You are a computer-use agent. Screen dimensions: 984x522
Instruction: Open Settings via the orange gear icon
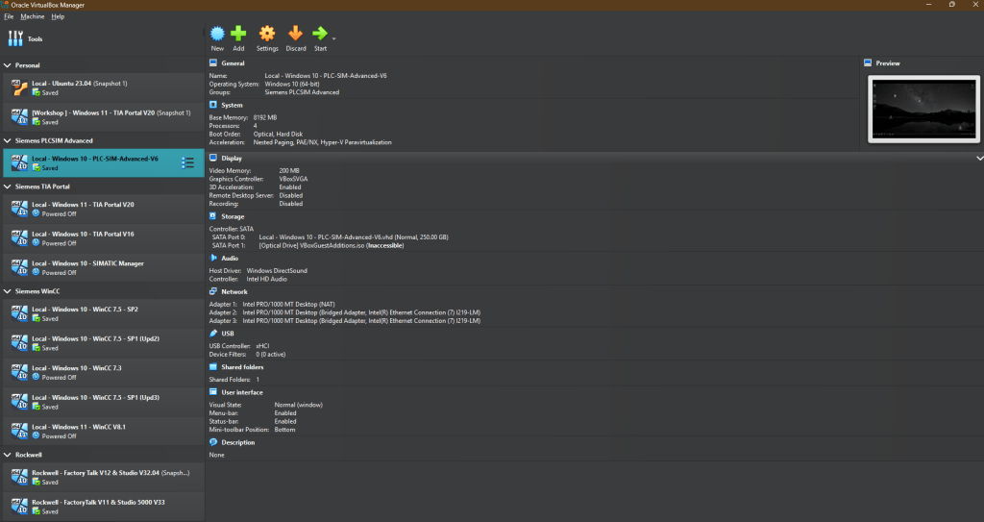(x=267, y=35)
